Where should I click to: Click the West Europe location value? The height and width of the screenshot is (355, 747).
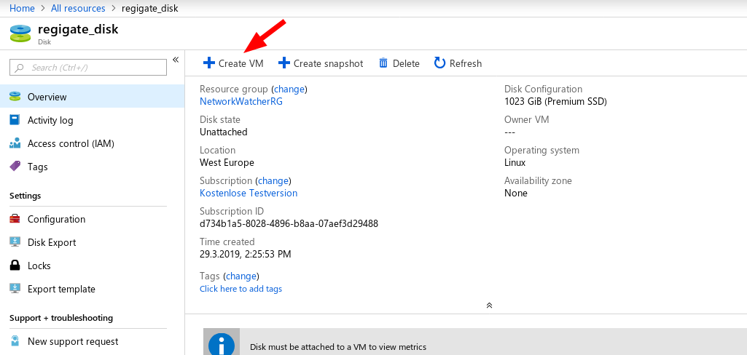click(x=227, y=162)
